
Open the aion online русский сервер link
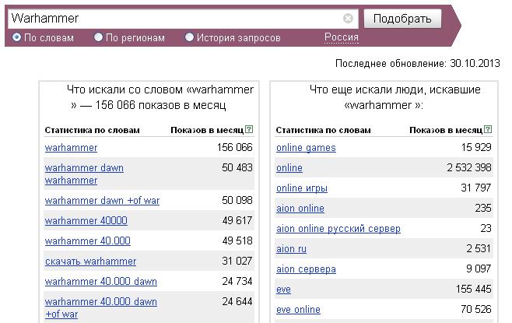[338, 229]
